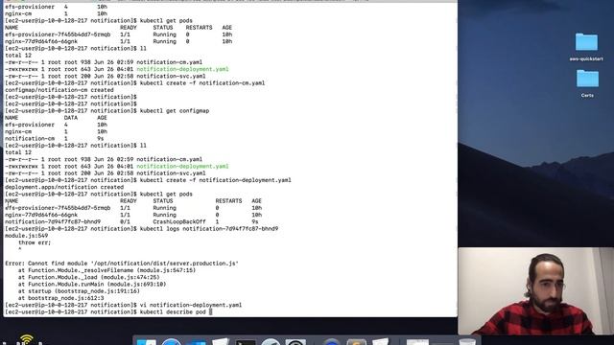This screenshot has width=614, height=345.
Task: Click the 'CrashLoopBackOff' pod status
Action: [179, 221]
